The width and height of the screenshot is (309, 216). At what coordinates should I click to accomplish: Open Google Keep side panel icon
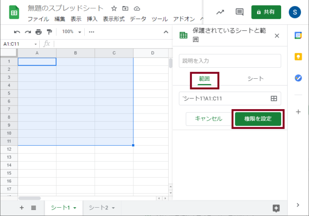click(x=298, y=57)
